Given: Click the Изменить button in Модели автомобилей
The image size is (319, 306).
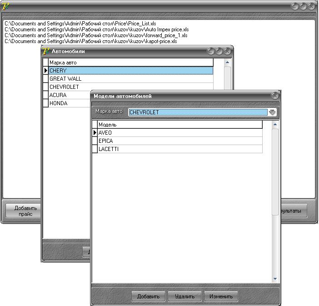Looking at the screenshot, I should pos(221,296).
